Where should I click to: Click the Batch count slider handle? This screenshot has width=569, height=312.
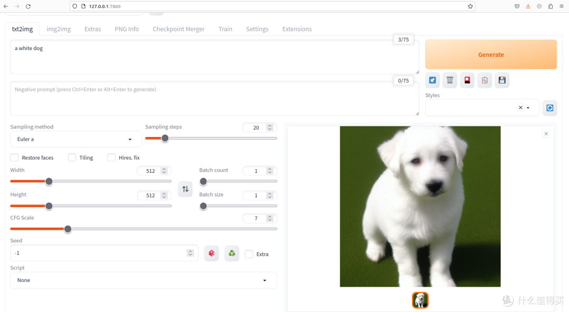click(x=203, y=181)
